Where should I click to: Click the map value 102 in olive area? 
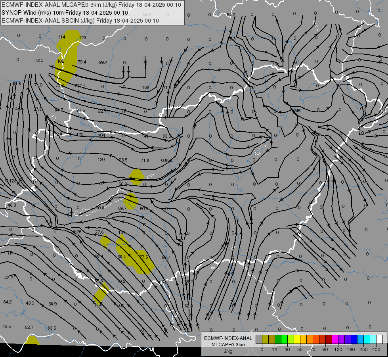(x=61, y=61)
